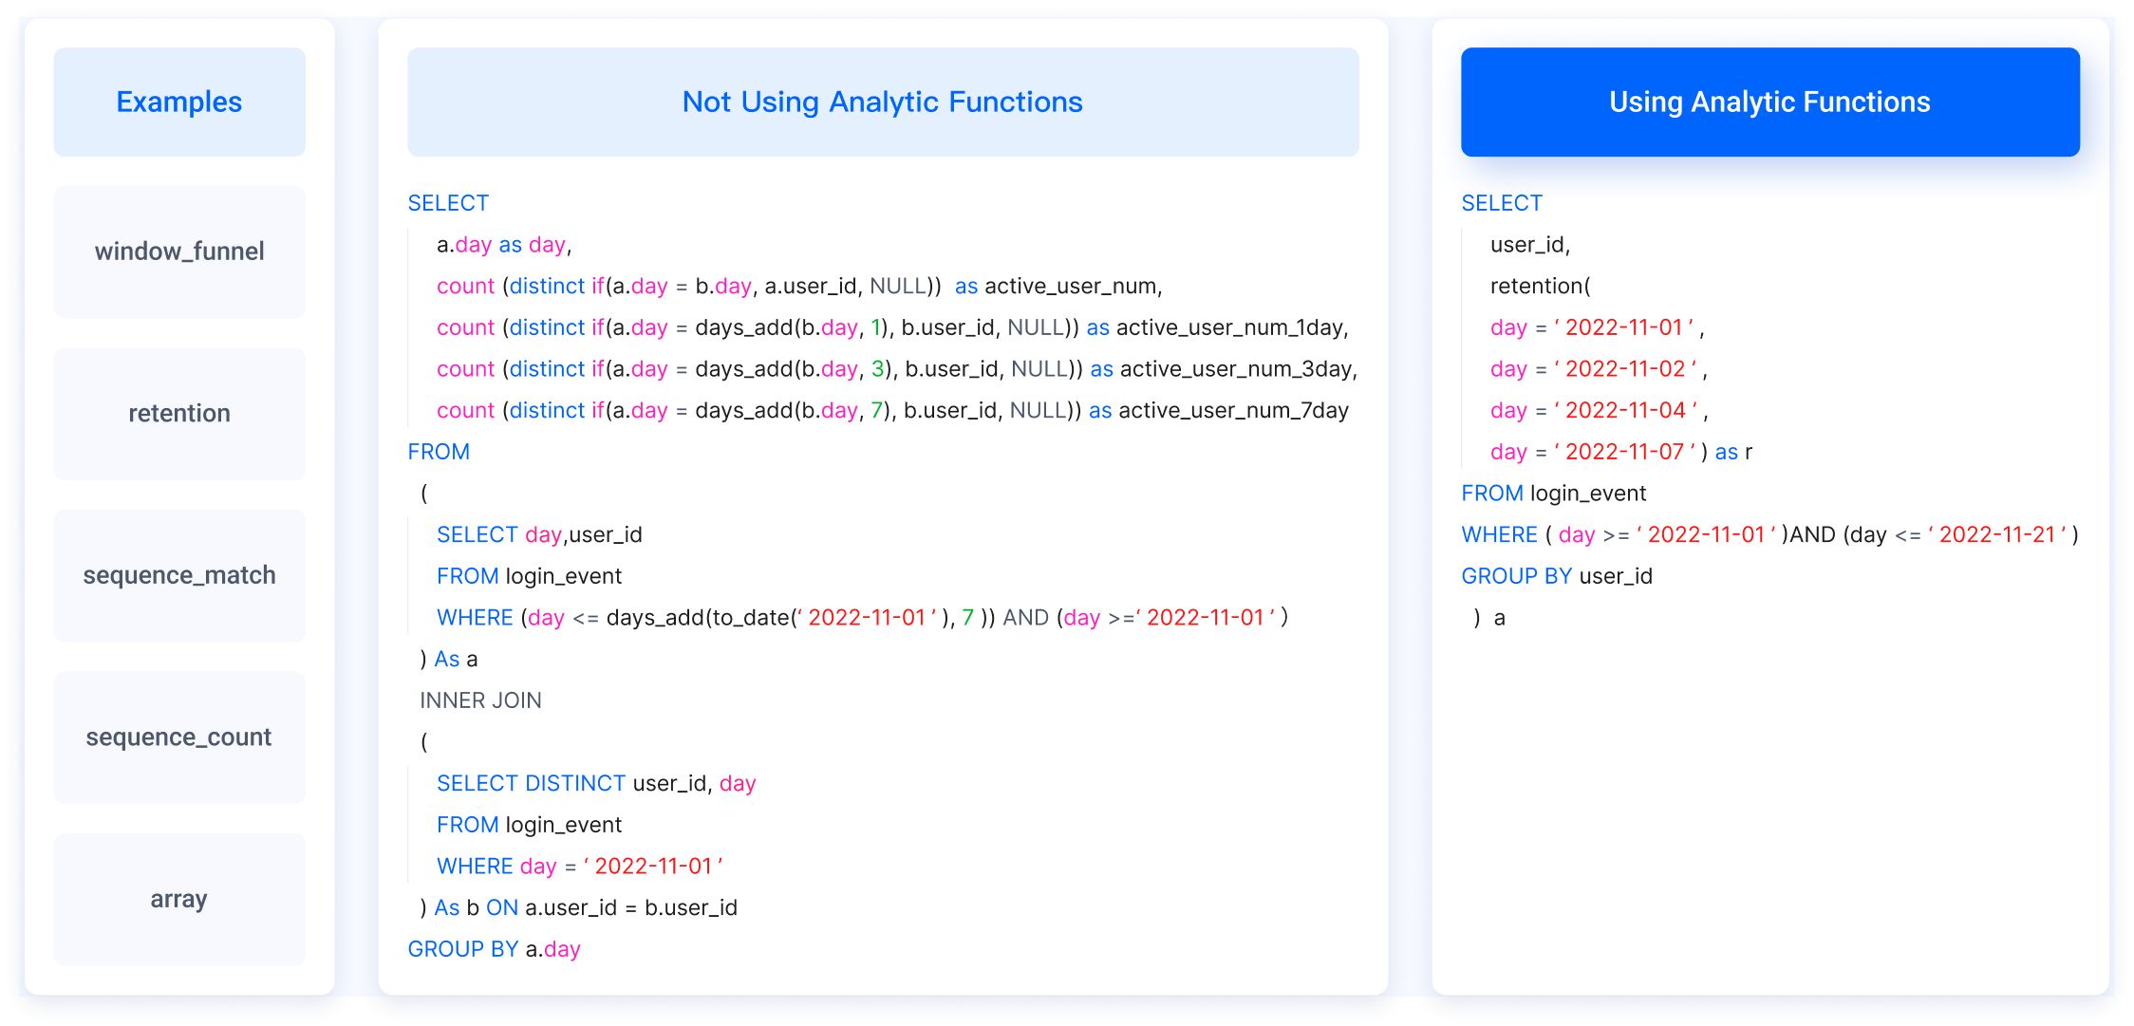Open the sequence_match example
The height and width of the screenshot is (1026, 2134).
coord(179,575)
